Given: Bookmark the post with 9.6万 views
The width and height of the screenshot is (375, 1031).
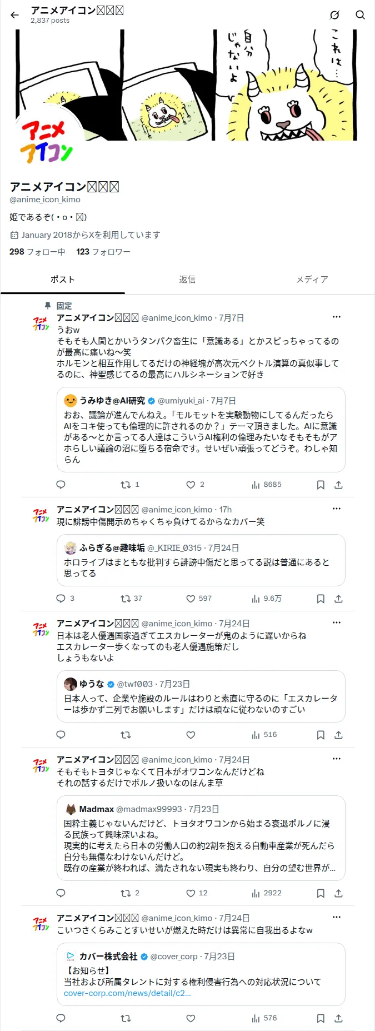Looking at the screenshot, I should 321,599.
